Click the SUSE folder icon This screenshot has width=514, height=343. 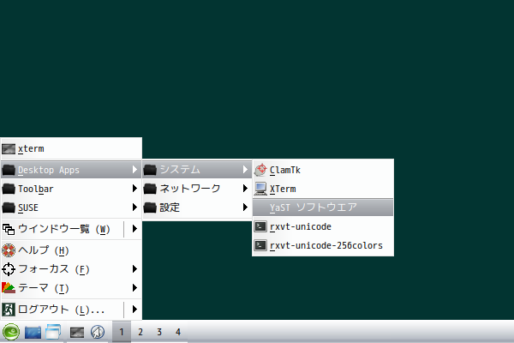pos(9,208)
